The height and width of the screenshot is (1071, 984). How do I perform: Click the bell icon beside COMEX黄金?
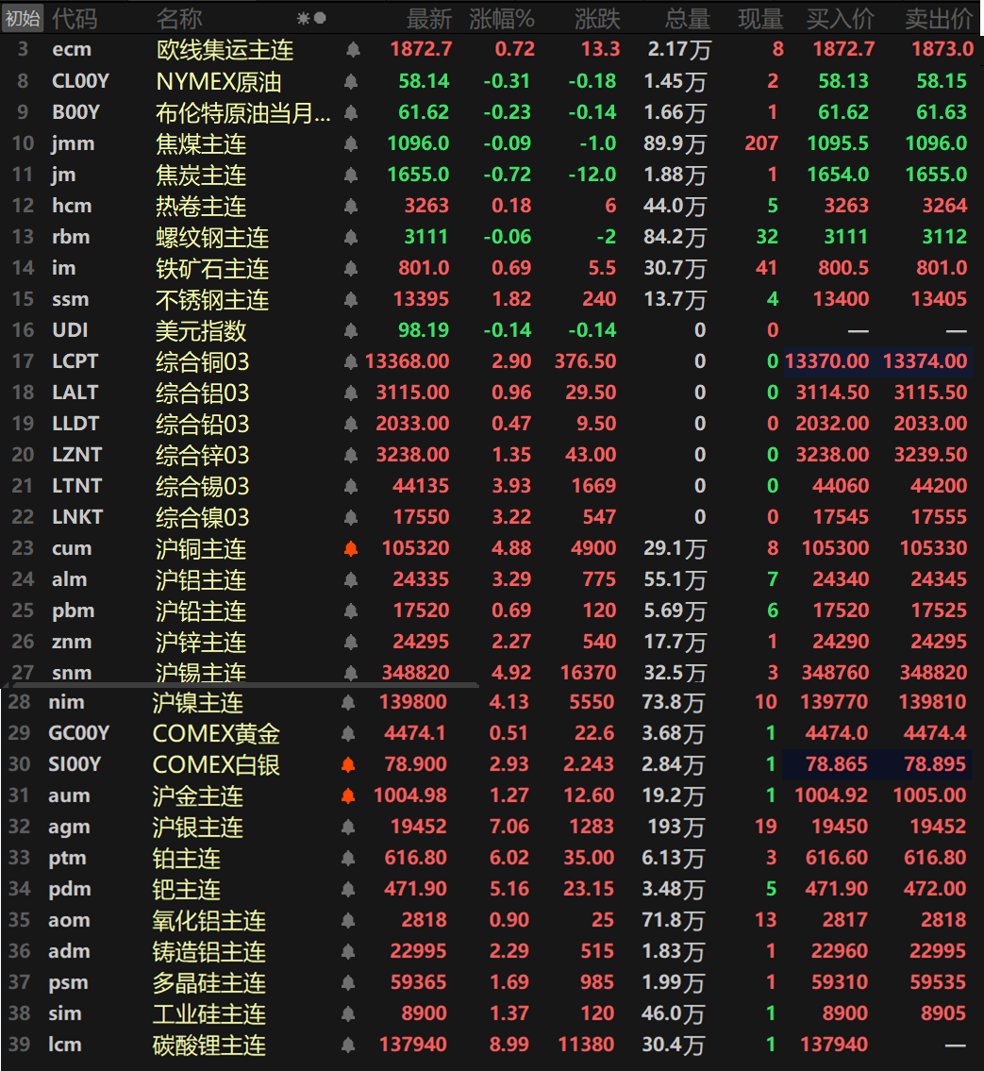pyautogui.click(x=347, y=733)
